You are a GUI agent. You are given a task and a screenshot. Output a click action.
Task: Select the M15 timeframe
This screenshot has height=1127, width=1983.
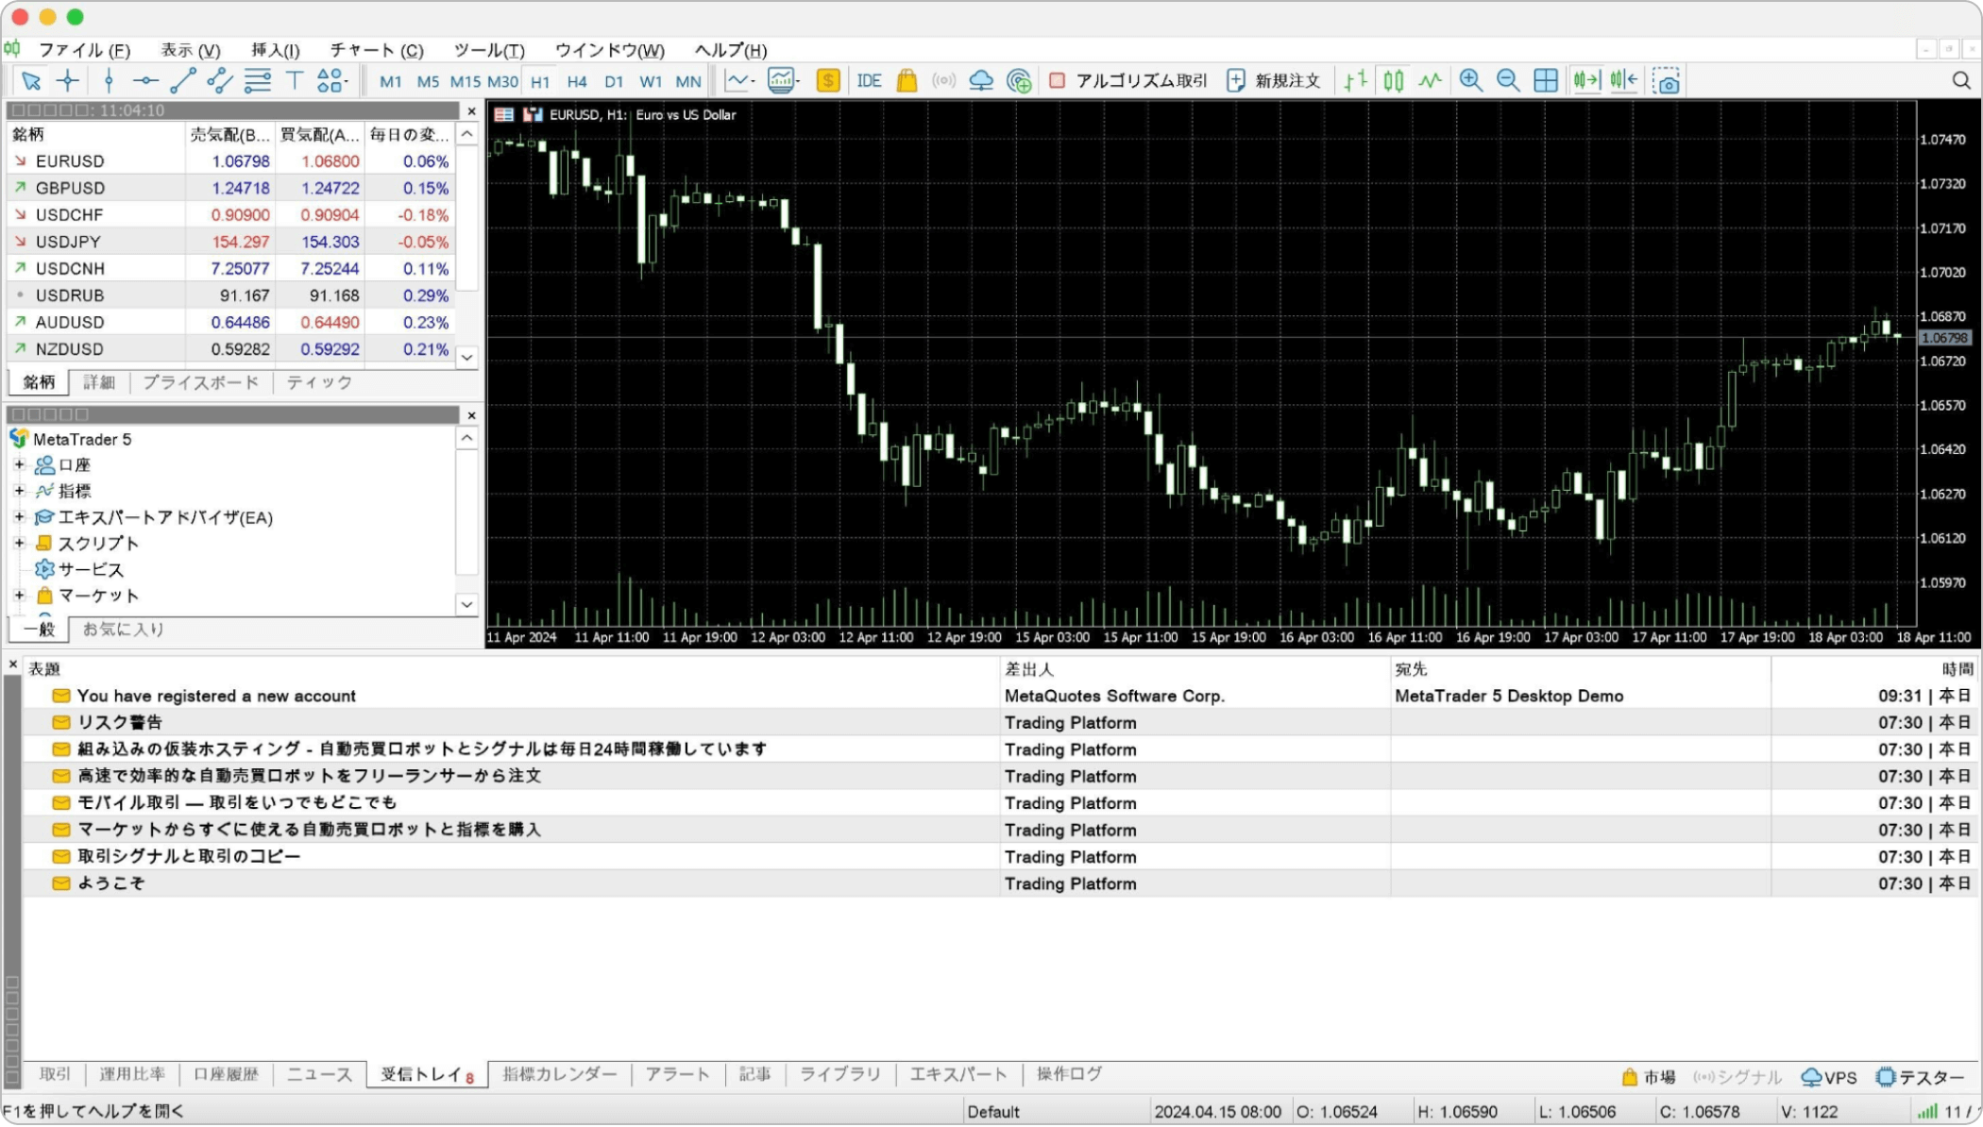[465, 82]
